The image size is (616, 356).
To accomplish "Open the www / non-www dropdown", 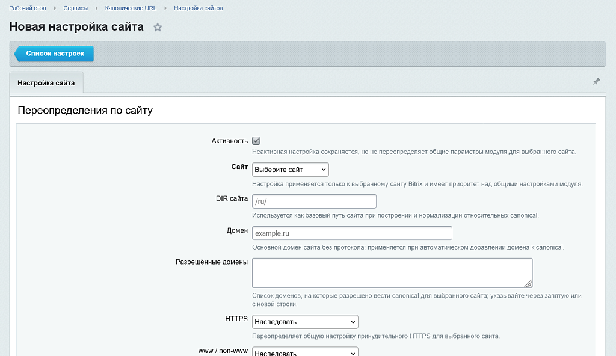I will point(305,351).
